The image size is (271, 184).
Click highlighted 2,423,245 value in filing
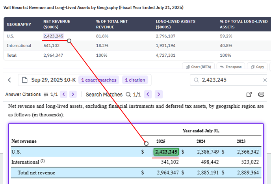(x=167, y=152)
